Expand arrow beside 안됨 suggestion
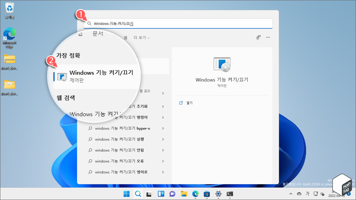 (163, 150)
